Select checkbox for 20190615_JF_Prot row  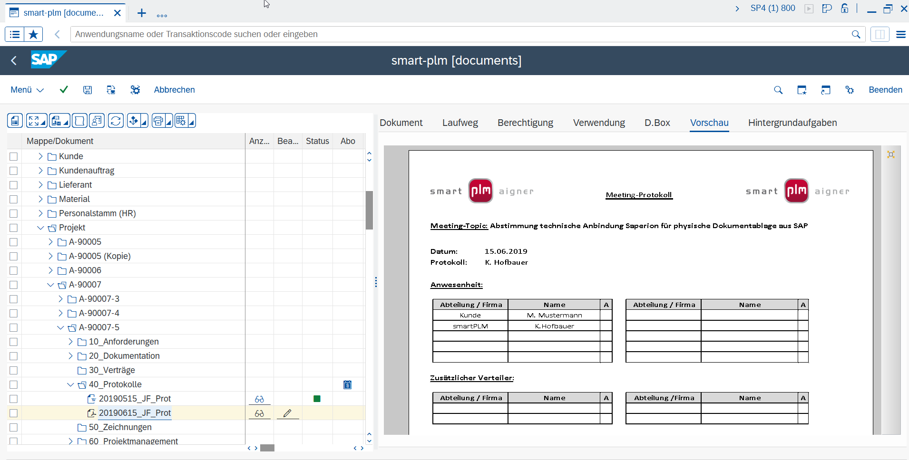click(13, 413)
